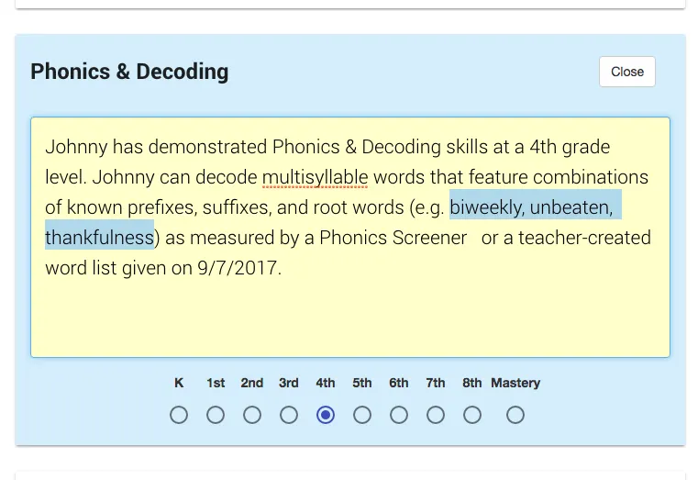
Task: Pick the 3rd grade radio option
Action: click(289, 415)
